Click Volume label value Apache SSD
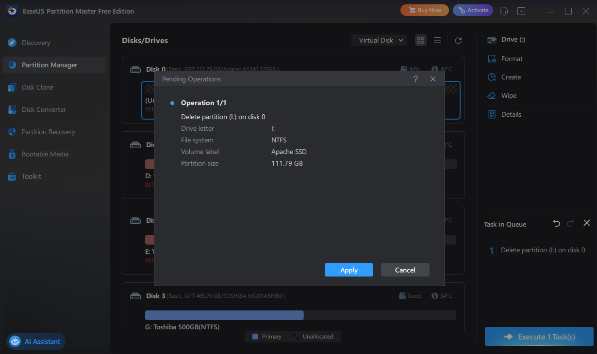The image size is (597, 354). [289, 152]
